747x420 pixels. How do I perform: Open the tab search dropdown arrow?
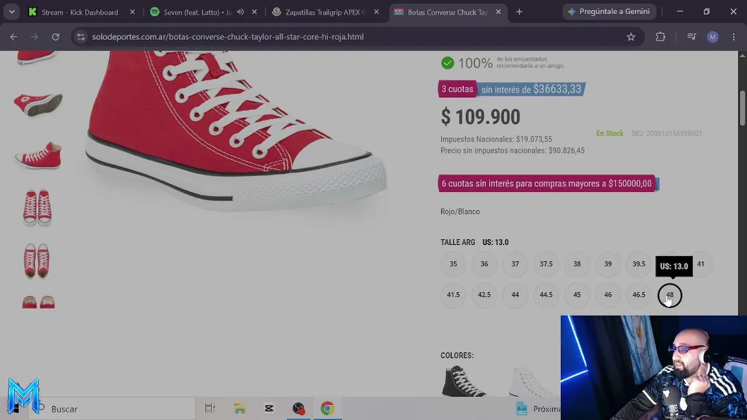[12, 12]
